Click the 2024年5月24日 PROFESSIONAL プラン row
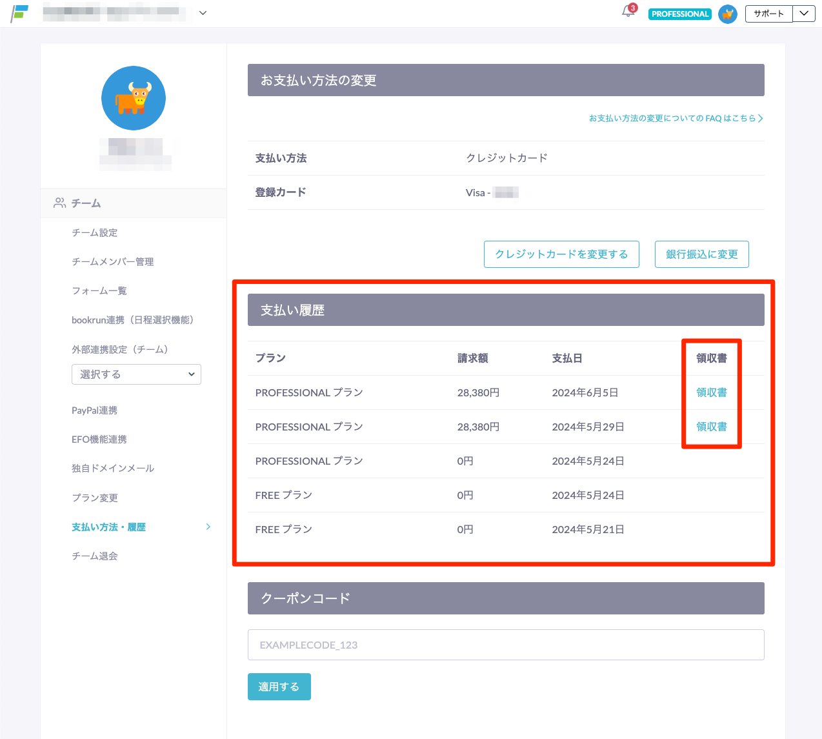 click(x=506, y=461)
